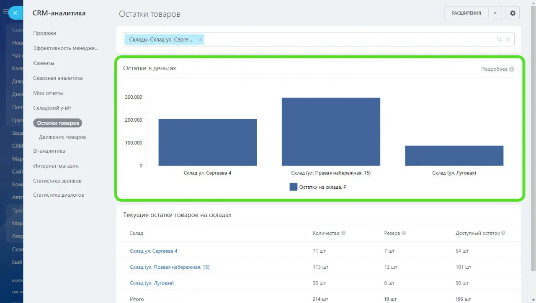Screen dimensions: 536x303
Task: Click the Правая набережная, 15 chart bar
Action: (331, 132)
